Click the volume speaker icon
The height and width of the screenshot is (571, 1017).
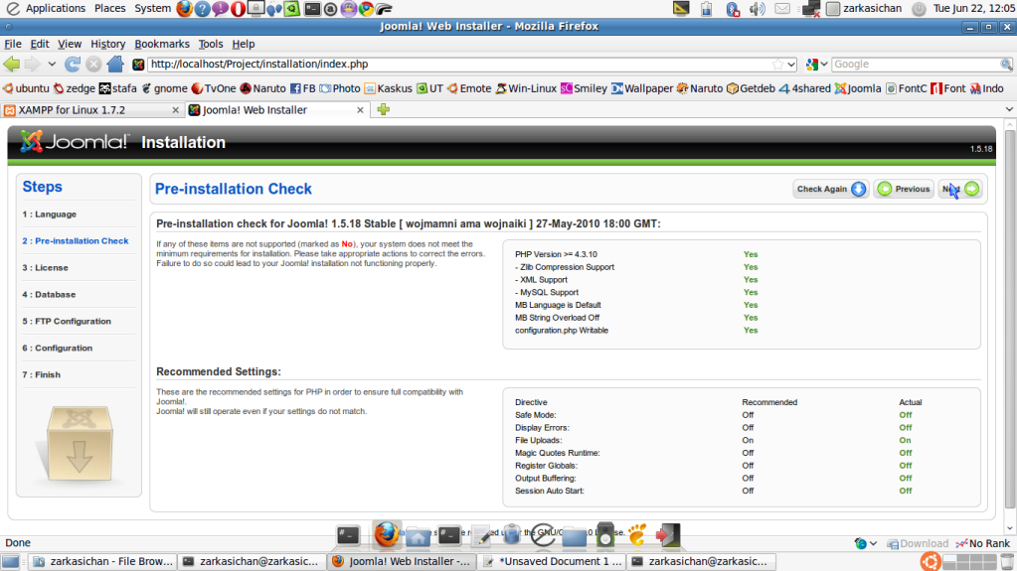click(x=757, y=9)
